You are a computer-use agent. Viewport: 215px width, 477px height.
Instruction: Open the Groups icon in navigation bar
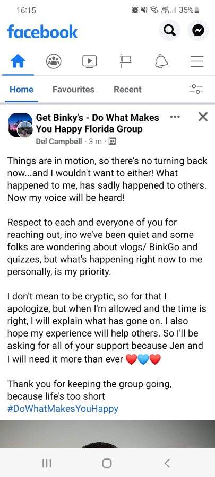click(x=54, y=62)
